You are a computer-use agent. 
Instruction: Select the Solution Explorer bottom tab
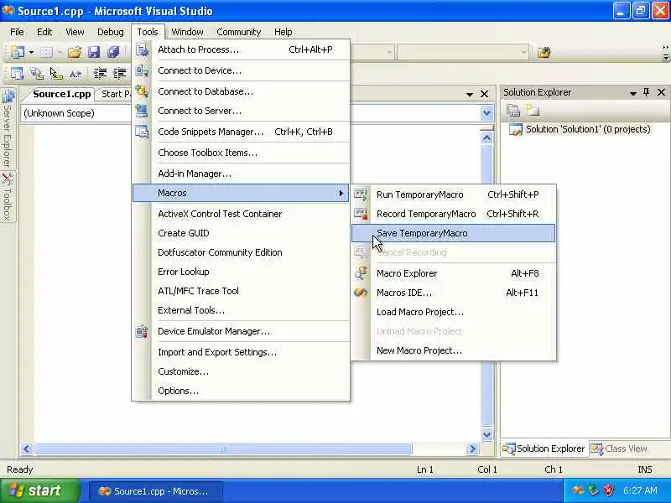[x=544, y=449]
